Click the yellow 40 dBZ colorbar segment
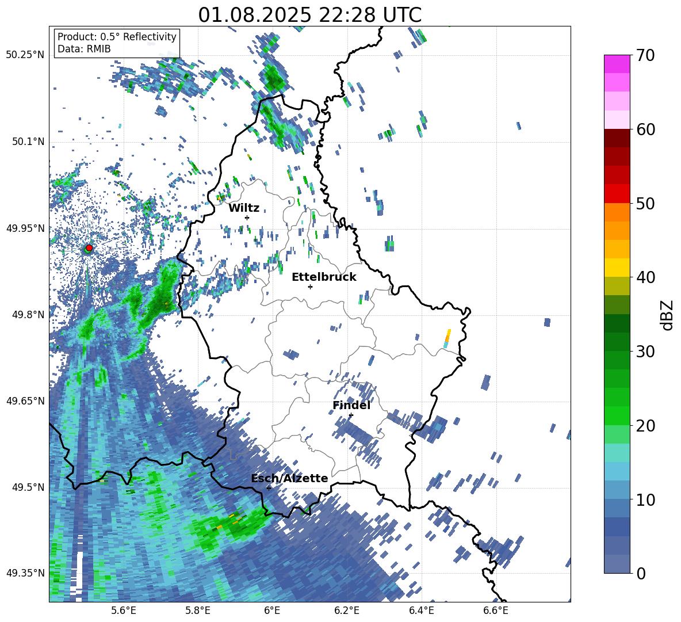 (617, 268)
